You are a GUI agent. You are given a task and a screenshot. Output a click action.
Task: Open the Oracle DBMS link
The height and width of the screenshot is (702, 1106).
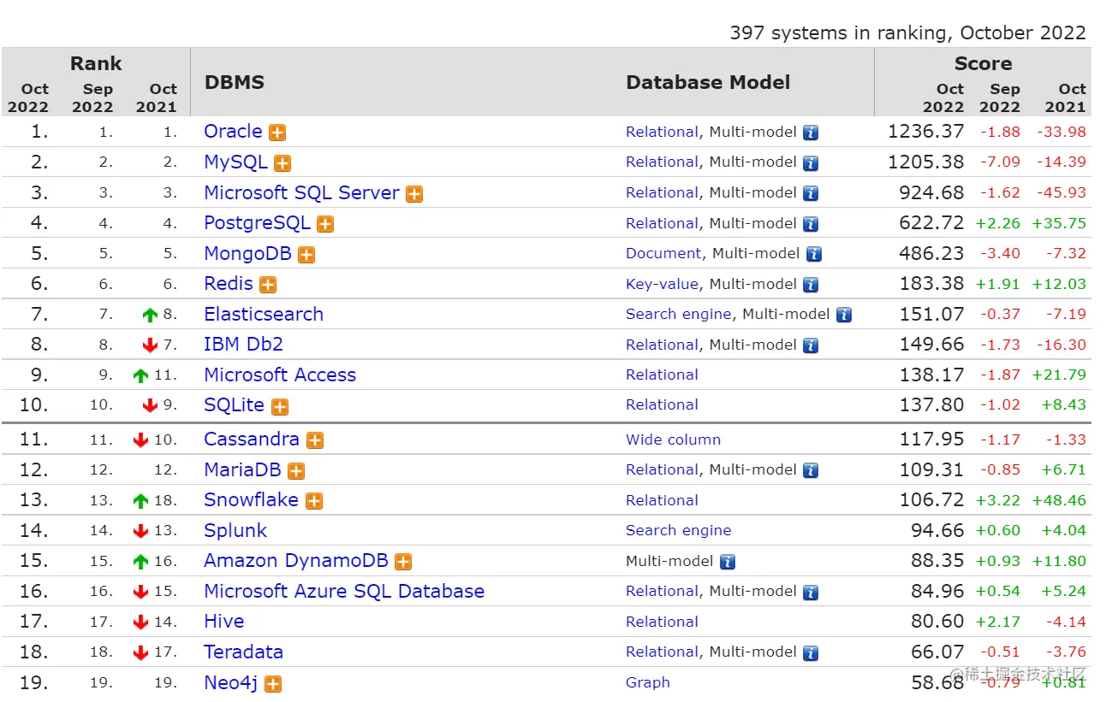pyautogui.click(x=233, y=132)
